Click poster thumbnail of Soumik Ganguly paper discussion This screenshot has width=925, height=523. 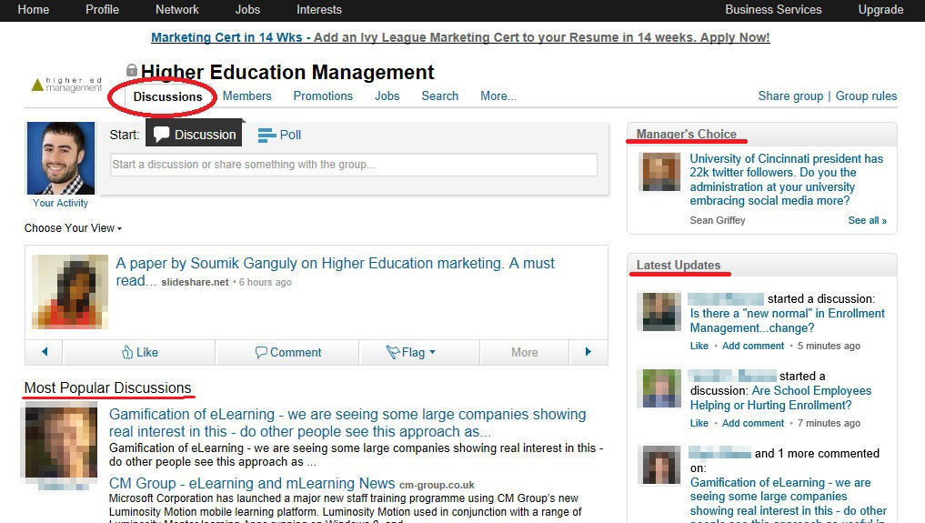point(70,291)
